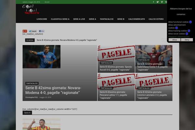The width and height of the screenshot is (195, 130).
Task: Click the date sabato, maggio 28 text
Action: tap(31, 2)
